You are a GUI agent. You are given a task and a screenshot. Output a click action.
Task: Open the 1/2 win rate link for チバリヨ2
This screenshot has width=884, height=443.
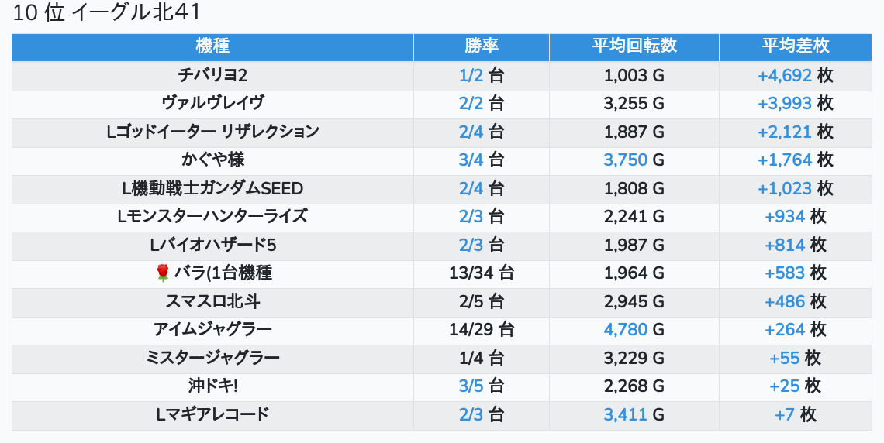471,75
